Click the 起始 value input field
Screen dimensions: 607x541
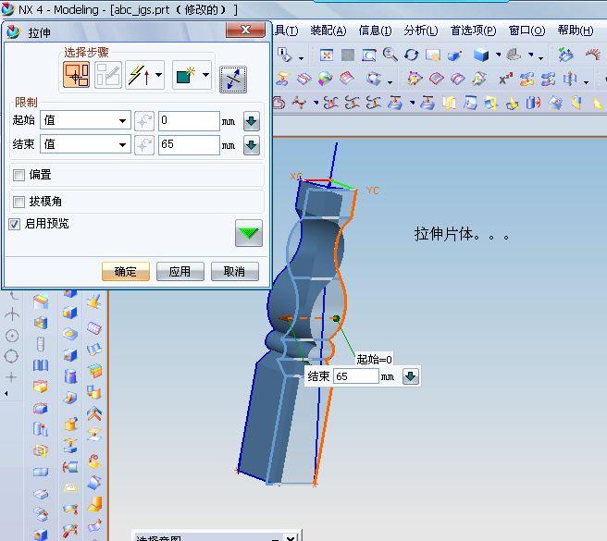[x=189, y=121]
